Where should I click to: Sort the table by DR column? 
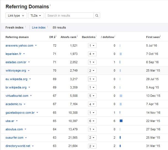(x=52, y=37)
